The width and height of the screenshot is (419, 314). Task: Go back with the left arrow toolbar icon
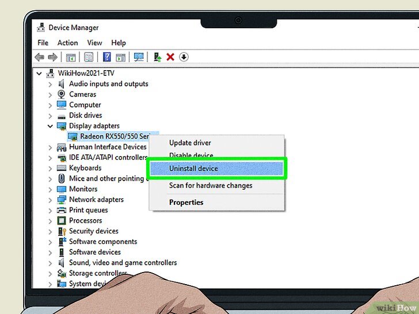[x=40, y=57]
